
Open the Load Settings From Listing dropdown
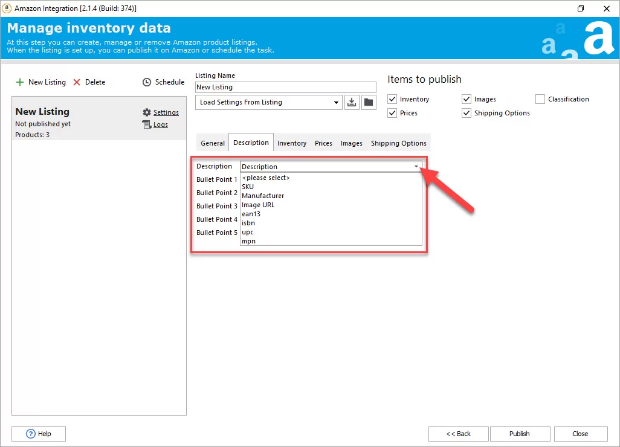(x=337, y=102)
